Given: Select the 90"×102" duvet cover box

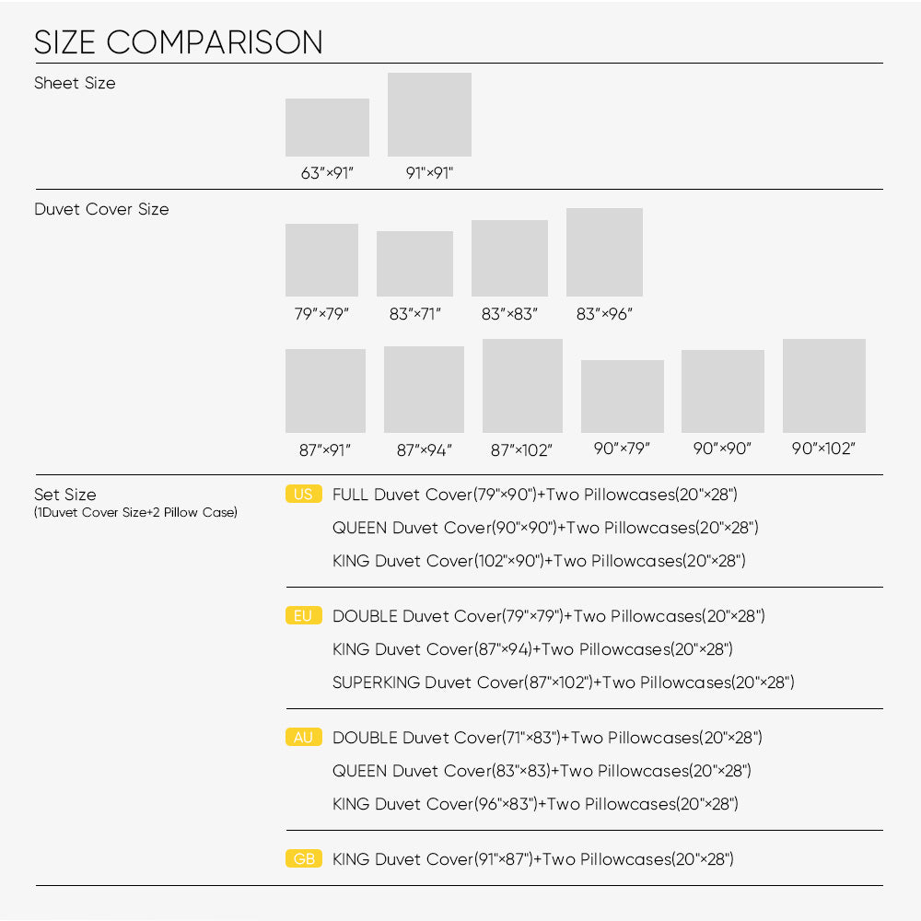Looking at the screenshot, I should pos(824,386).
